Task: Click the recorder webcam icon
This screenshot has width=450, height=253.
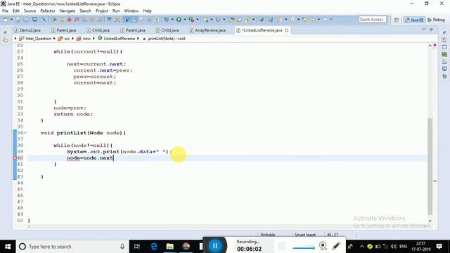Action: [323, 246]
